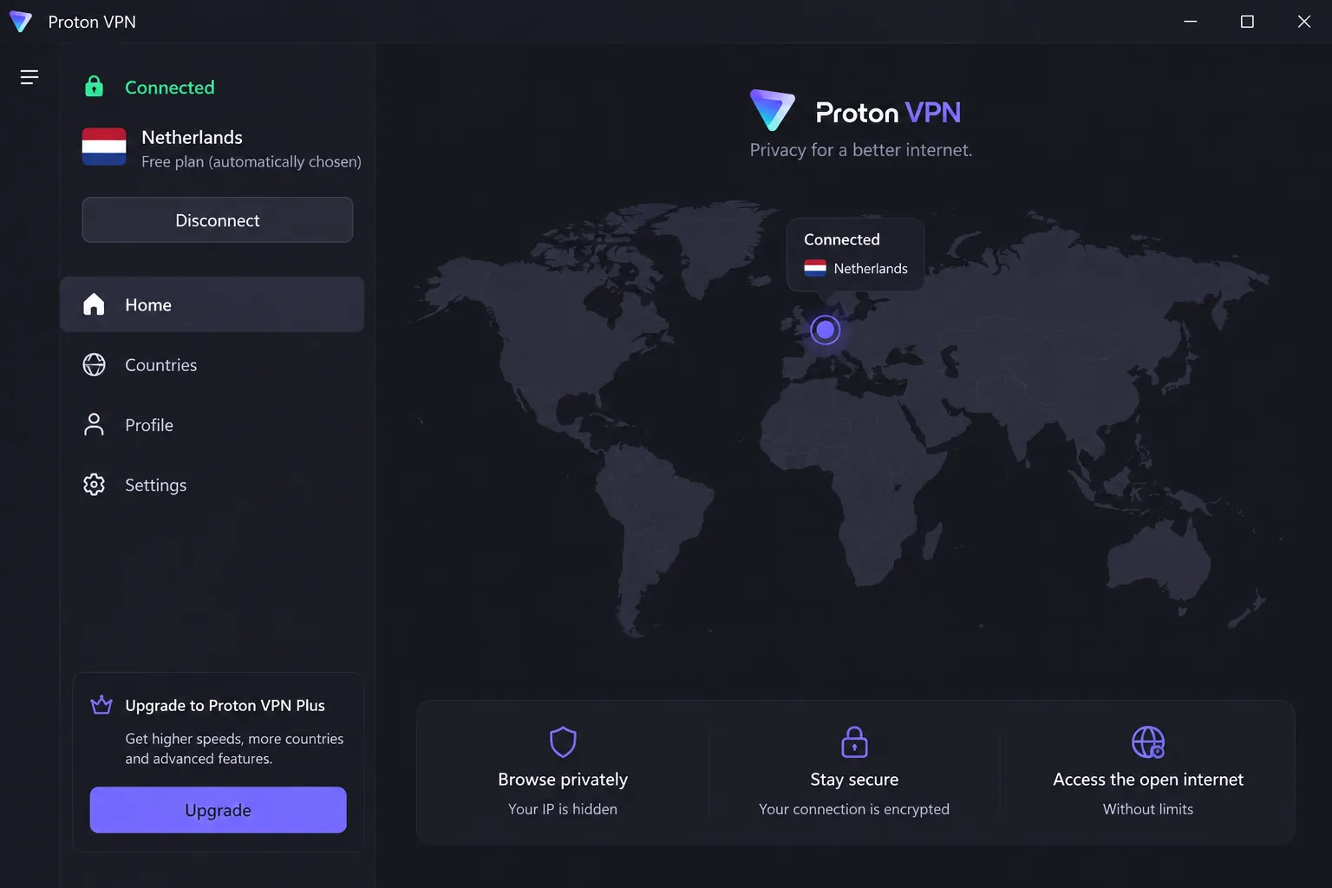This screenshot has width=1332, height=888.
Task: Click the 'Free plan (automatically chosen)' text
Action: tap(251, 162)
